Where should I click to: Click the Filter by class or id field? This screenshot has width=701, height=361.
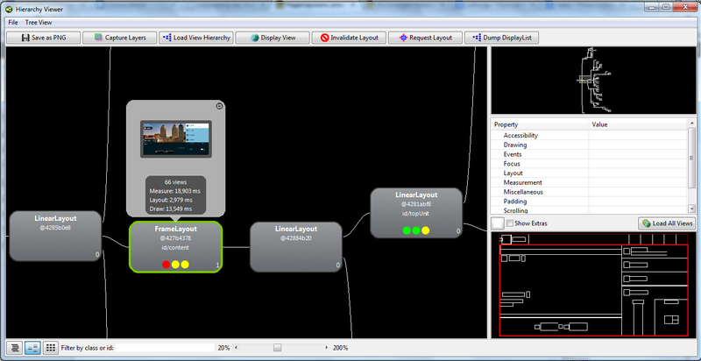coord(165,348)
